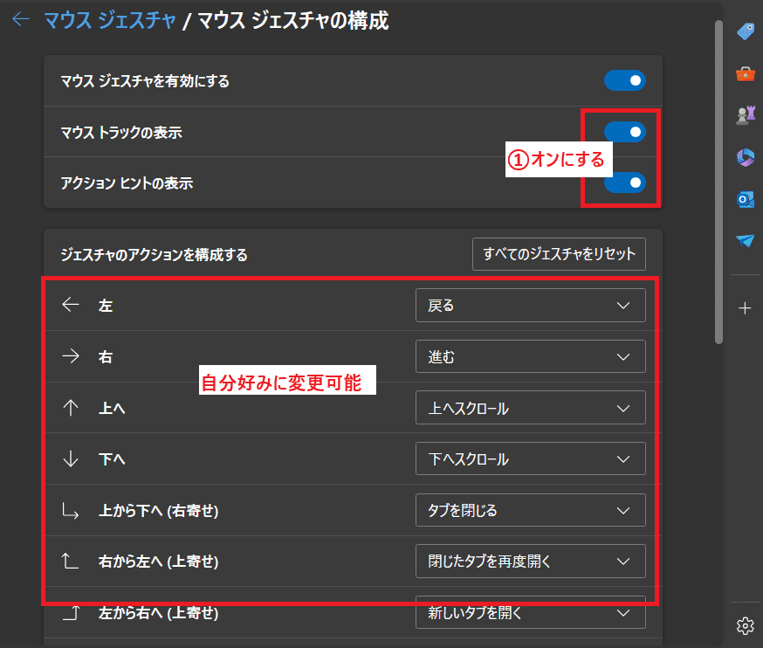Viewport: 763px width, 648px height.
Task: Open the 下へ dropdown showing 下へスクロール
Action: coord(530,459)
